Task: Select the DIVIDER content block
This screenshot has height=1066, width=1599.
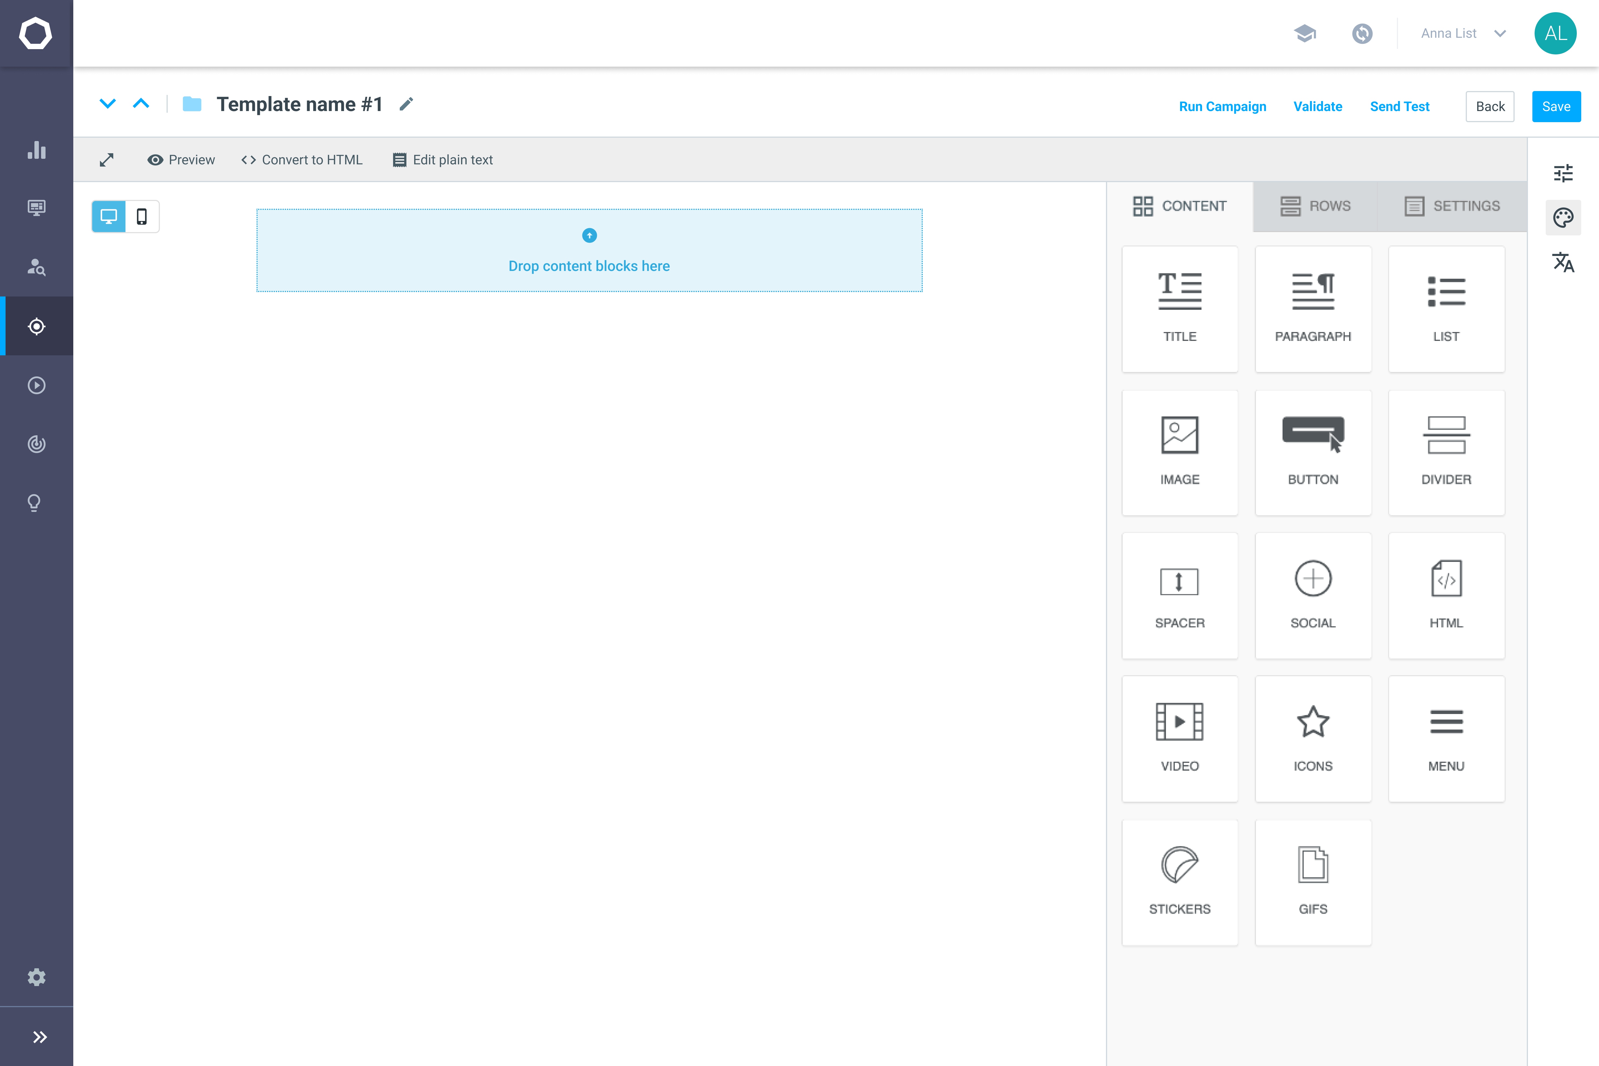Action: (x=1446, y=452)
